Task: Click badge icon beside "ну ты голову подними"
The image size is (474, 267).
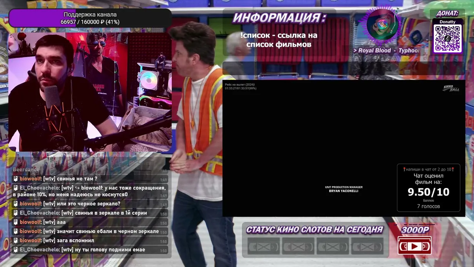Action: 16,250
